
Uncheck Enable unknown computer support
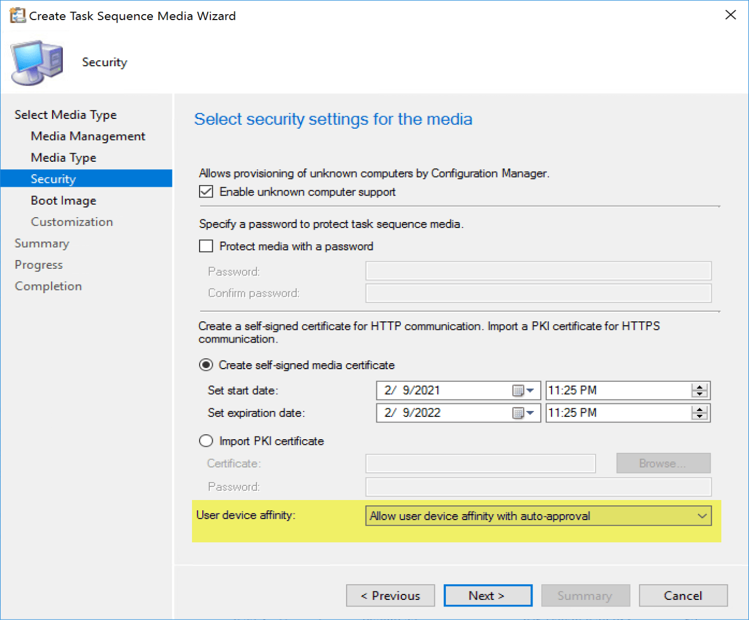click(206, 192)
